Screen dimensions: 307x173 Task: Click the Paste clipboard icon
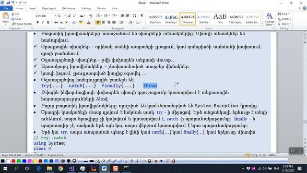pos(5,16)
